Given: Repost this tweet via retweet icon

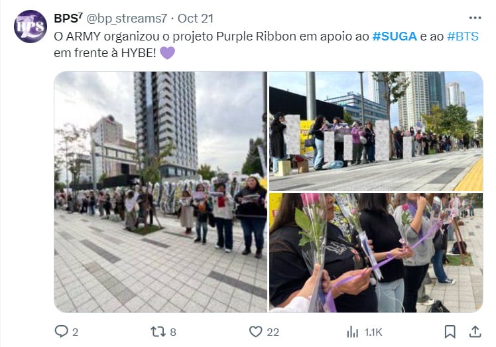Looking at the screenshot, I should tap(158, 332).
